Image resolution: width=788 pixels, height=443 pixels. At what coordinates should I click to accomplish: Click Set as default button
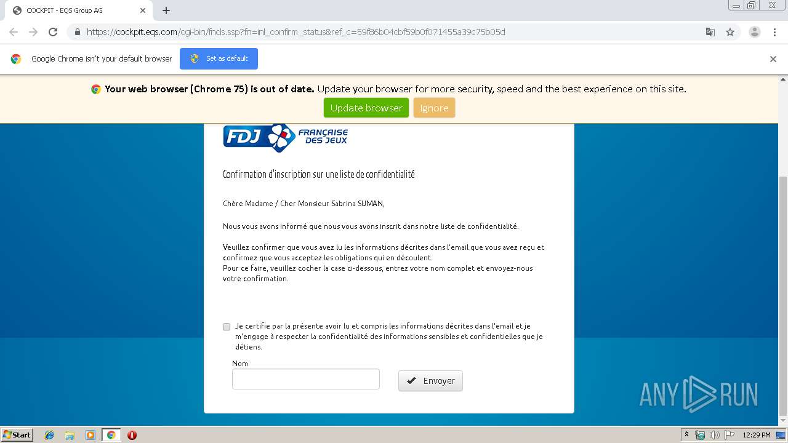coord(219,58)
